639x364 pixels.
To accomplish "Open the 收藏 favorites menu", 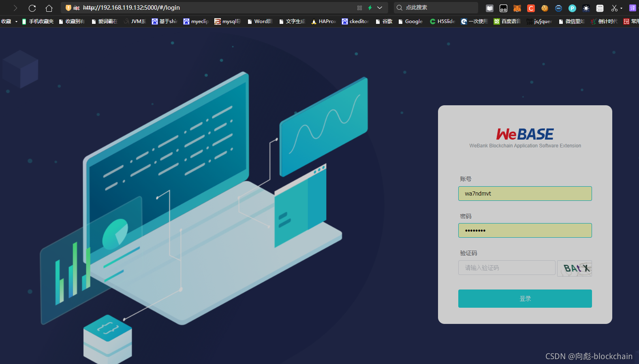I will click(6, 21).
